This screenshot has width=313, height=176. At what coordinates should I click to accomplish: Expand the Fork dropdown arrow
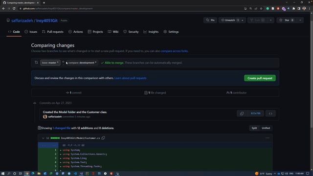click(270, 20)
